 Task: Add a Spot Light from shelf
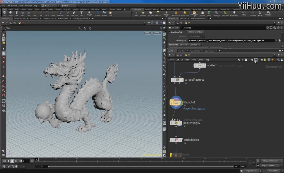point(150,13)
